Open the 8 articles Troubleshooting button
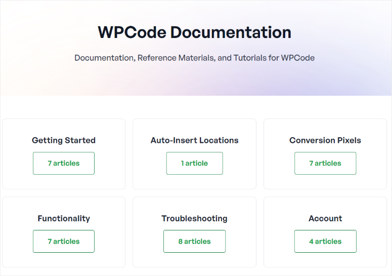 click(x=195, y=241)
